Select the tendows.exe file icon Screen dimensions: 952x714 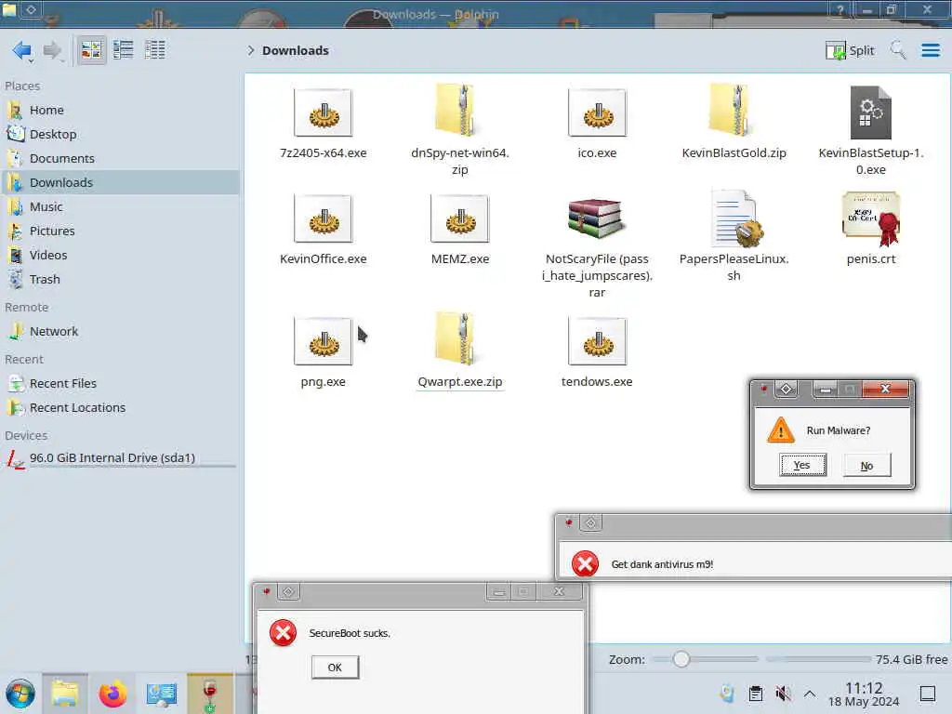coord(597,341)
